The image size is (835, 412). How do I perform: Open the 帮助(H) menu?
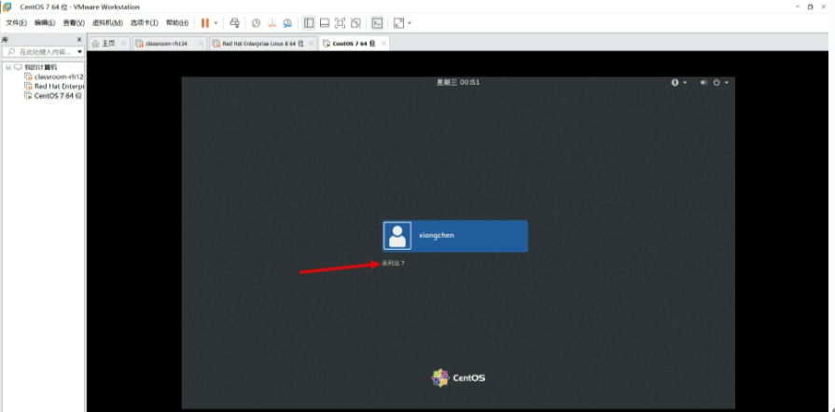click(x=177, y=23)
